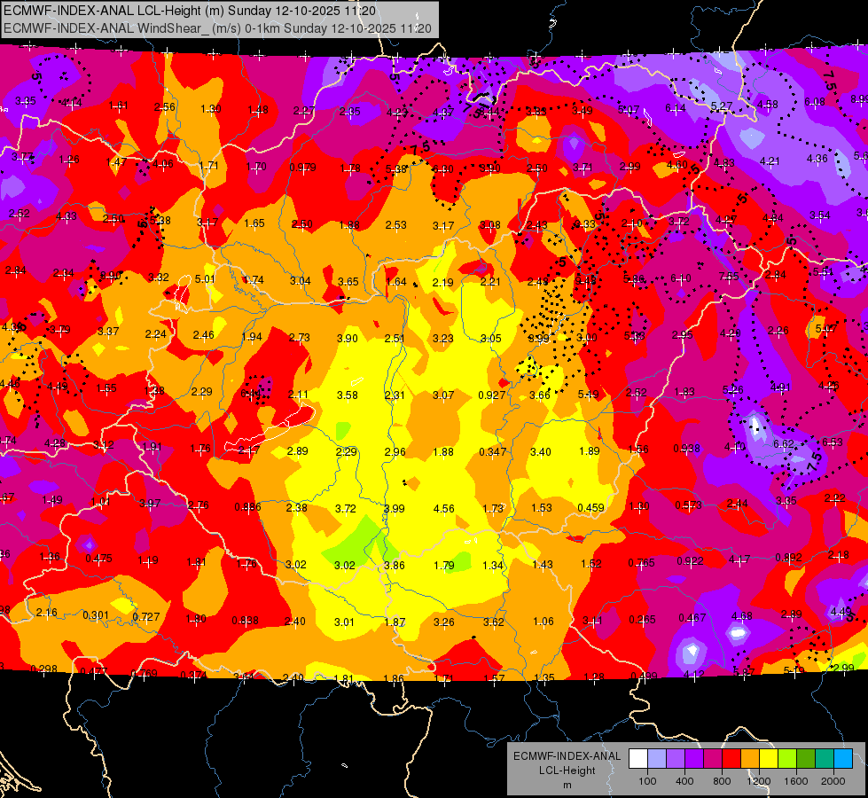868x798 pixels.
Task: Click the map value 0.475
Action: click(98, 559)
